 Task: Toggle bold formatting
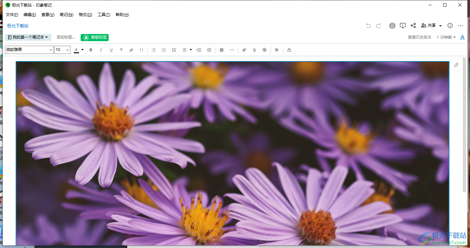click(x=91, y=50)
